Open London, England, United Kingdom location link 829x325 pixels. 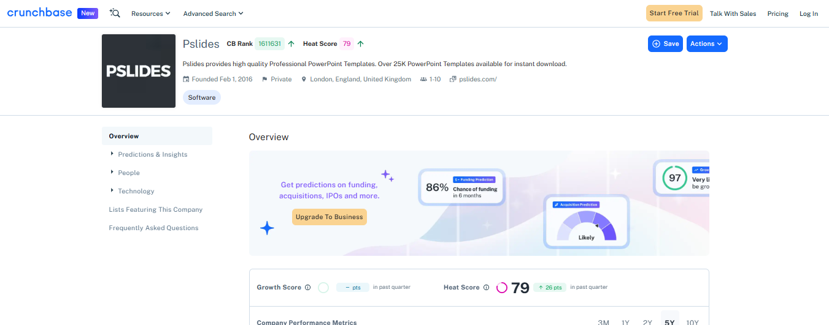pos(361,79)
